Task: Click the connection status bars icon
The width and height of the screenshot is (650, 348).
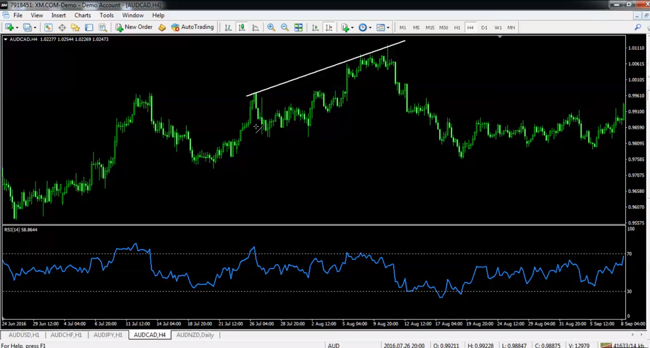Action: click(606, 346)
